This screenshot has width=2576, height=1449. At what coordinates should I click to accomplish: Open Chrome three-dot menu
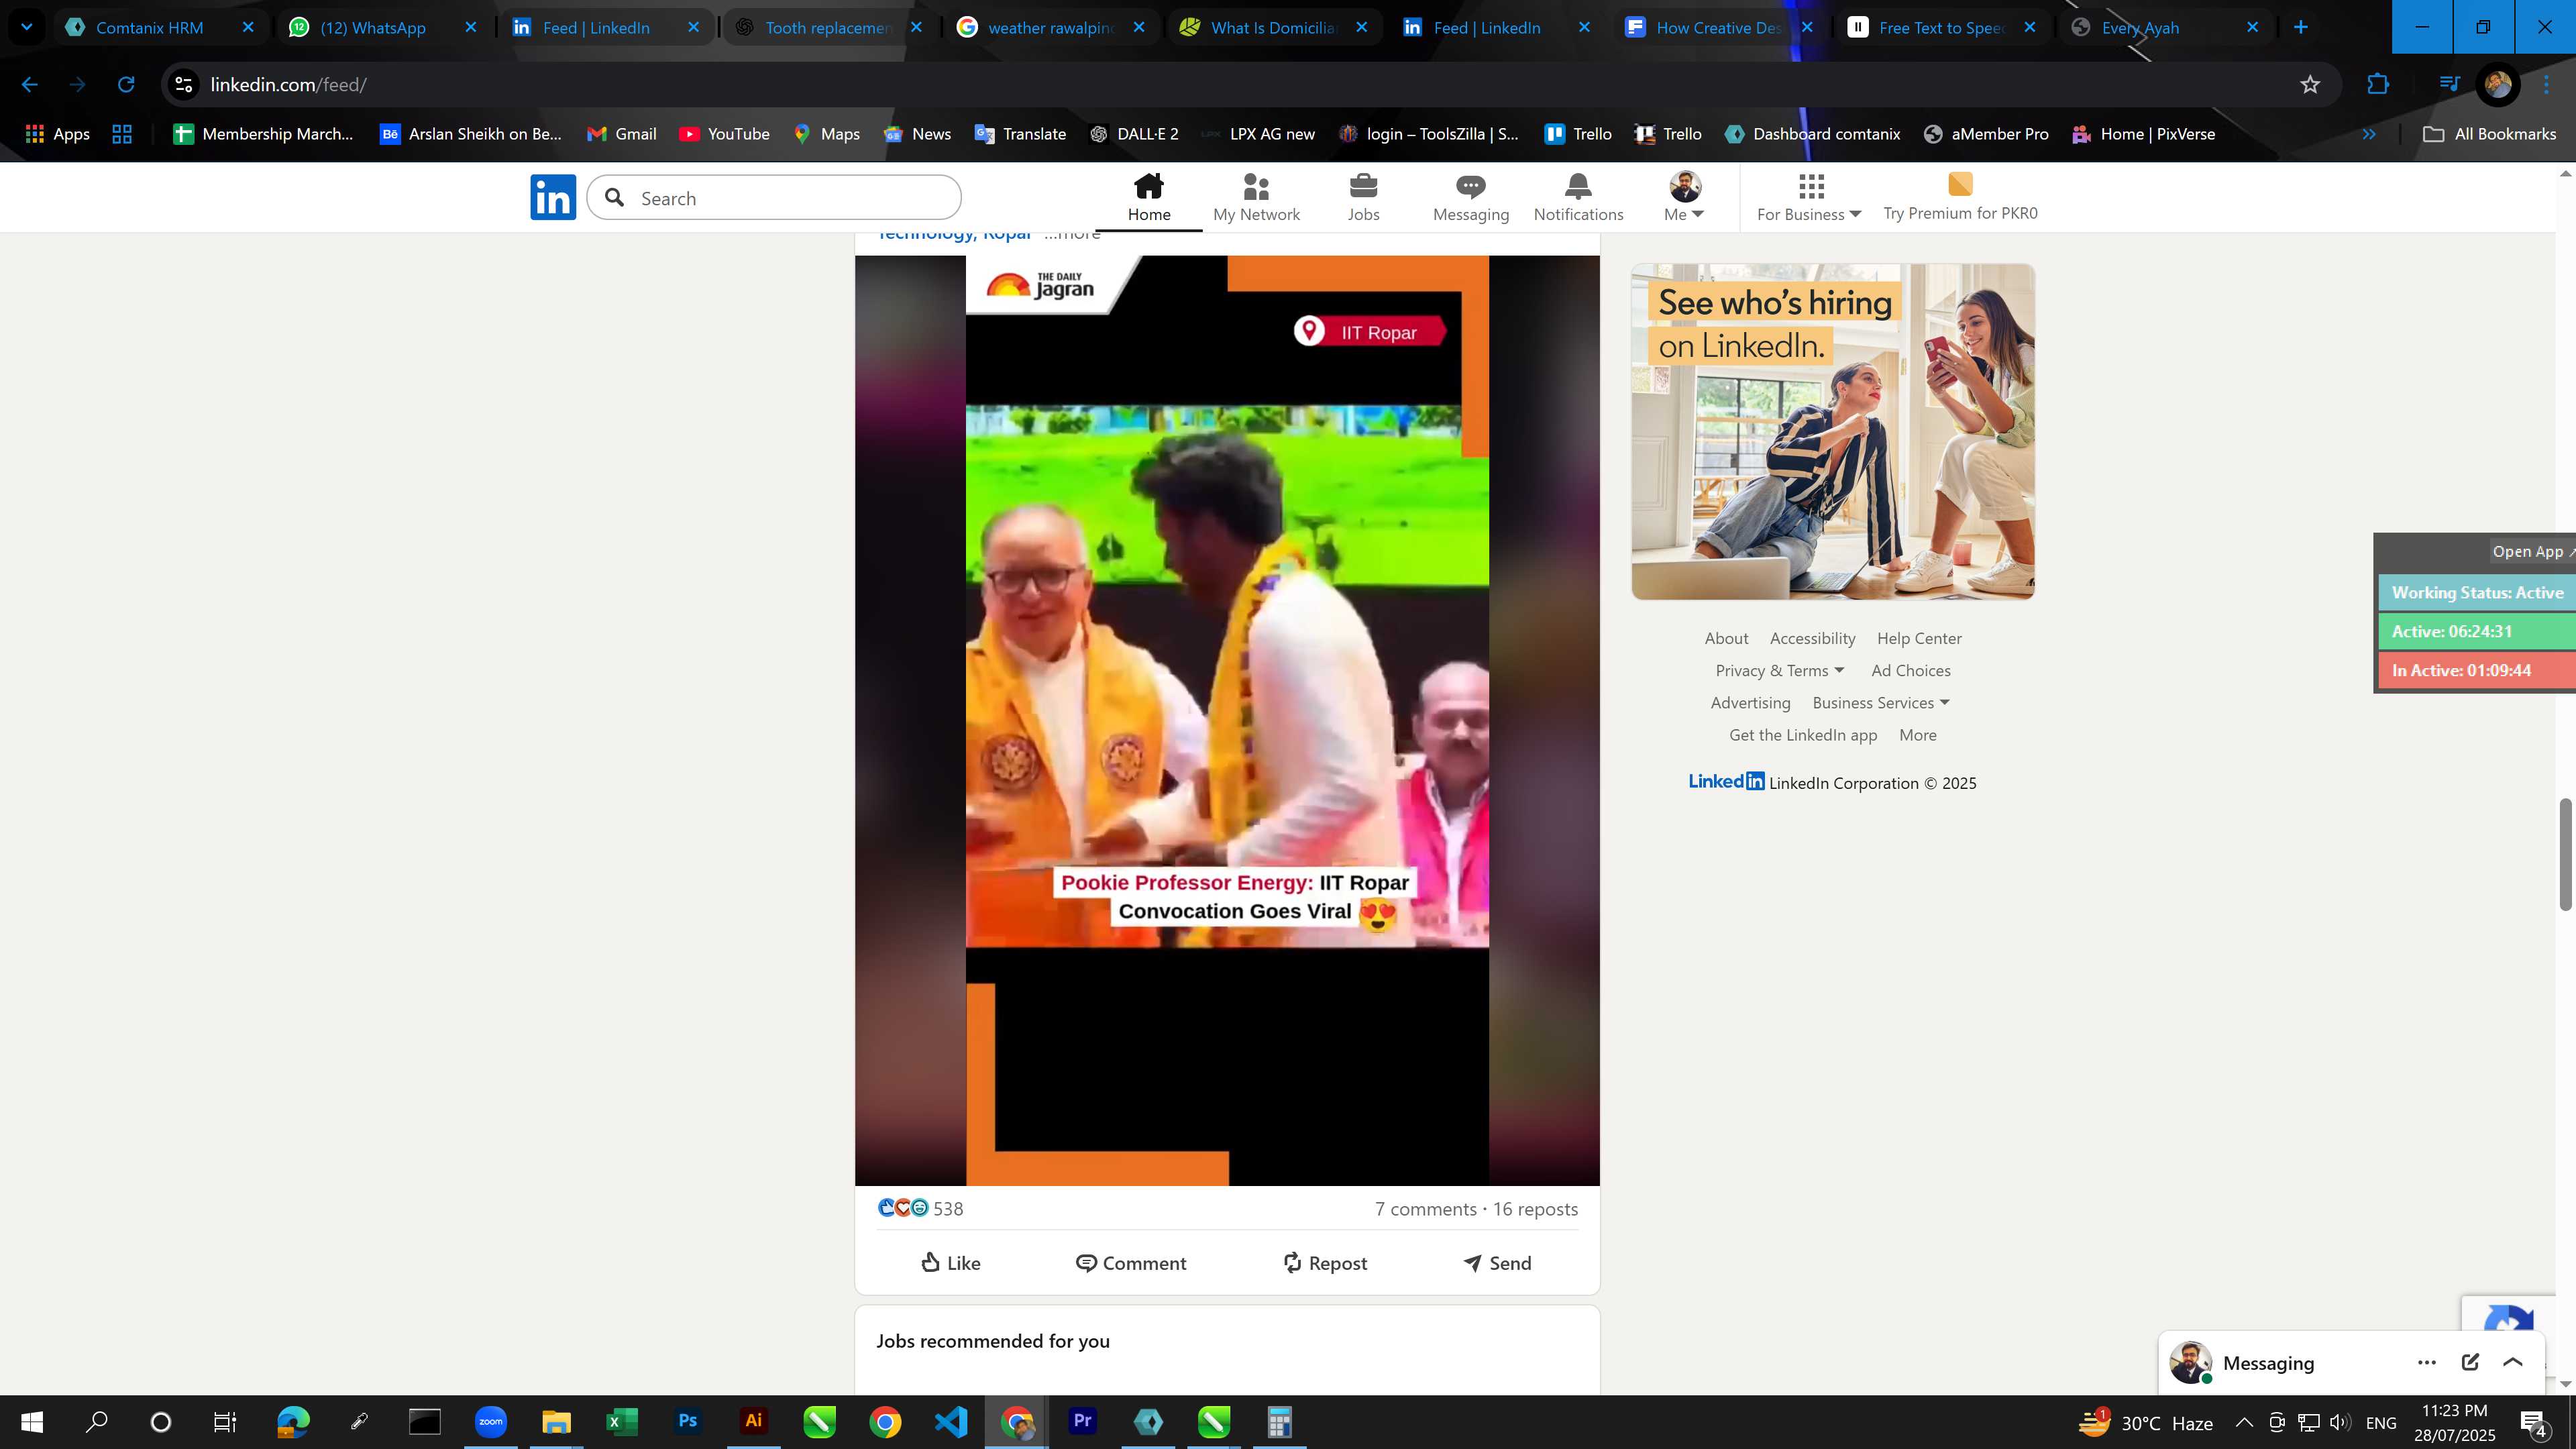click(2546, 85)
